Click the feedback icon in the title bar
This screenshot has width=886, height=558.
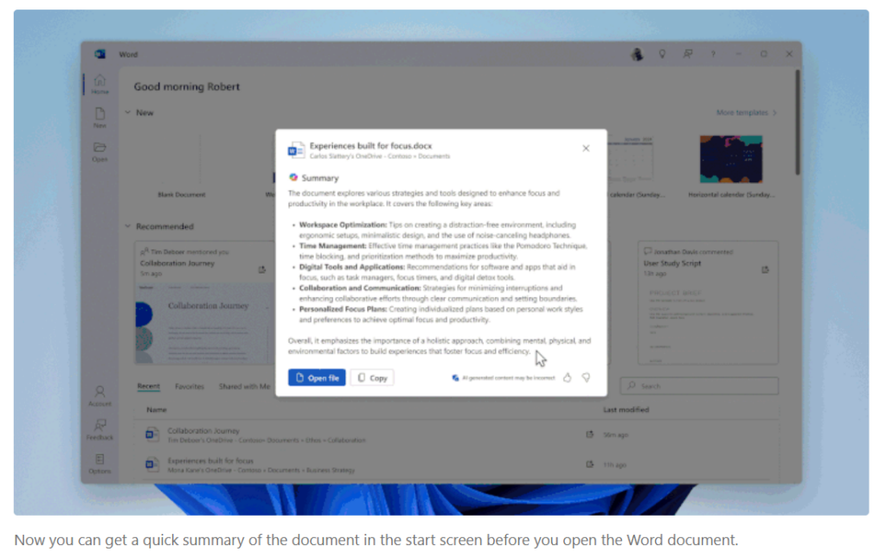(688, 54)
